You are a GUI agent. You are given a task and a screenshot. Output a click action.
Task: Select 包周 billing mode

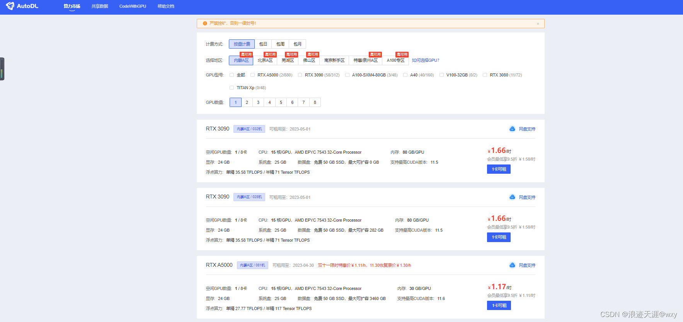pyautogui.click(x=280, y=44)
